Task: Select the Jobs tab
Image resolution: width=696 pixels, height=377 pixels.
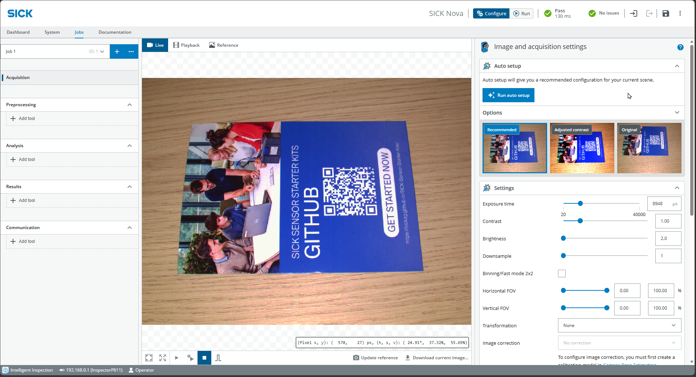Action: point(79,32)
